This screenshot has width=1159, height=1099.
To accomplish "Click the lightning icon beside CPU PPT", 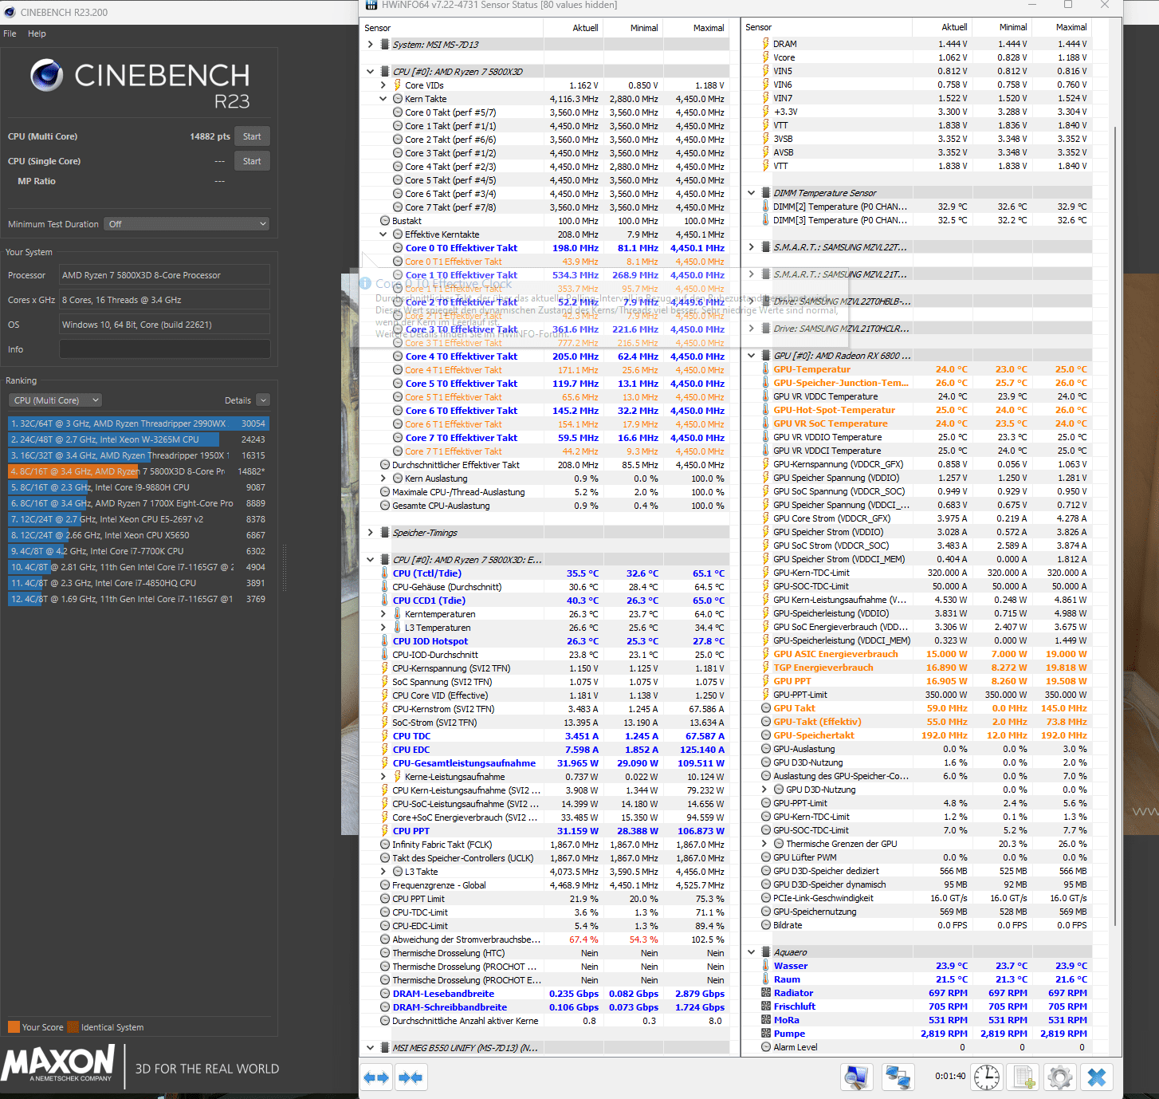I will [x=385, y=831].
